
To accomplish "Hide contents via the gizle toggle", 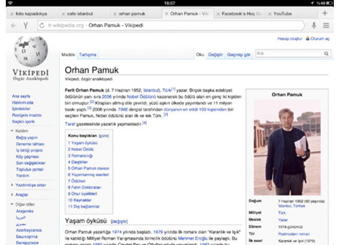I will [x=104, y=136].
